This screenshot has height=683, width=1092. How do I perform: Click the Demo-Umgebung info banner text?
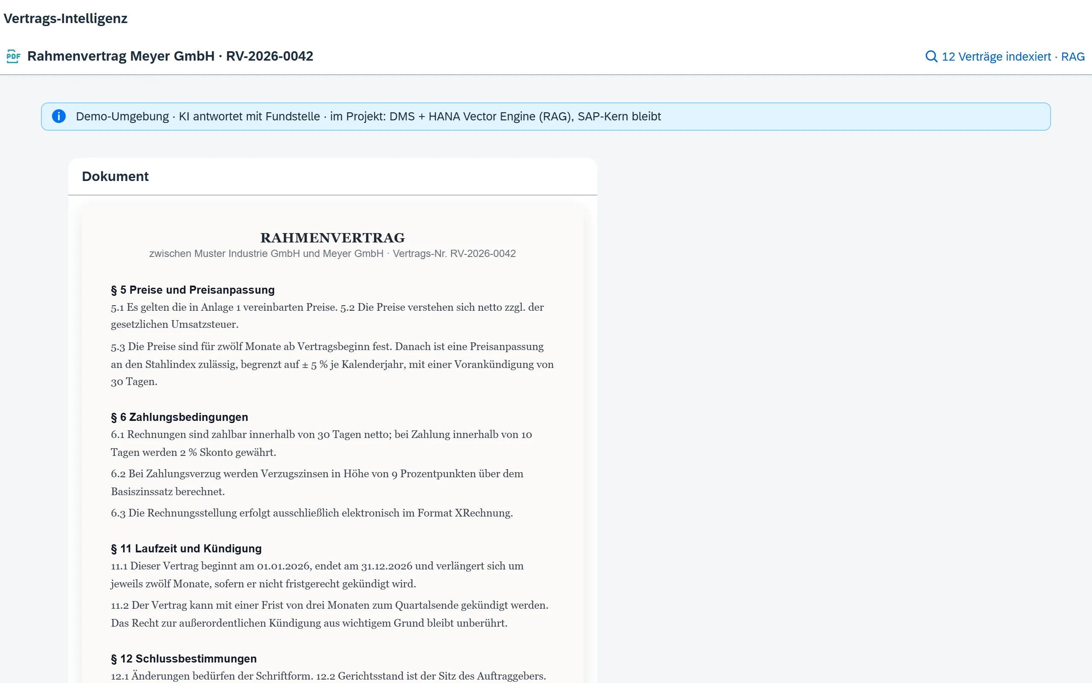[x=368, y=117]
